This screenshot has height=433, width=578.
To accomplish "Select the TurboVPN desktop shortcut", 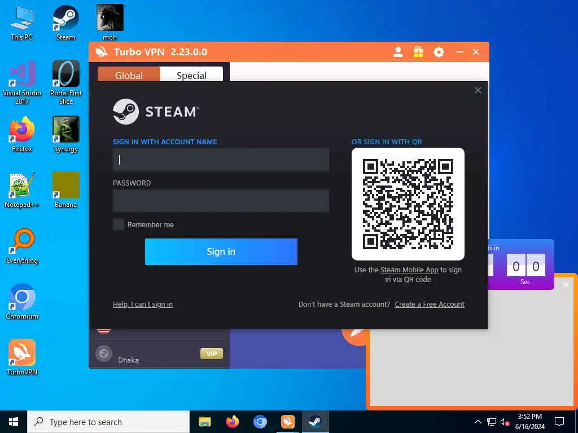I will coord(22,357).
